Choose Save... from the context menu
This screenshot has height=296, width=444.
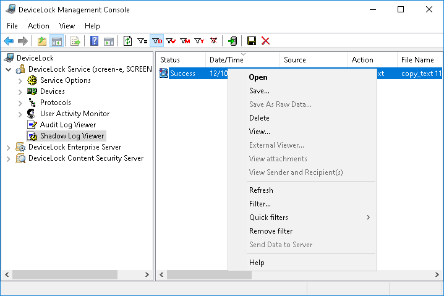(x=259, y=91)
